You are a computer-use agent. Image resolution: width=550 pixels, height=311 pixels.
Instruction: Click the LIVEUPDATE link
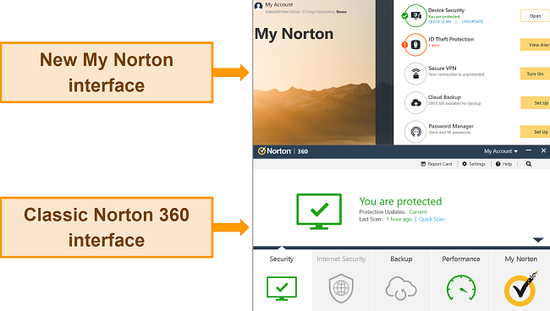coord(472,22)
